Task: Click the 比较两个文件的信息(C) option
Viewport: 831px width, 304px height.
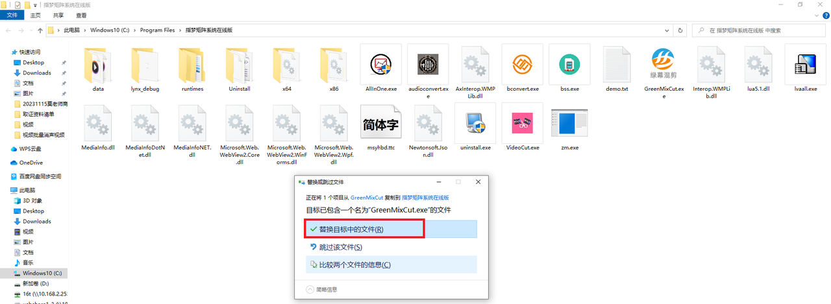Action: 354,264
